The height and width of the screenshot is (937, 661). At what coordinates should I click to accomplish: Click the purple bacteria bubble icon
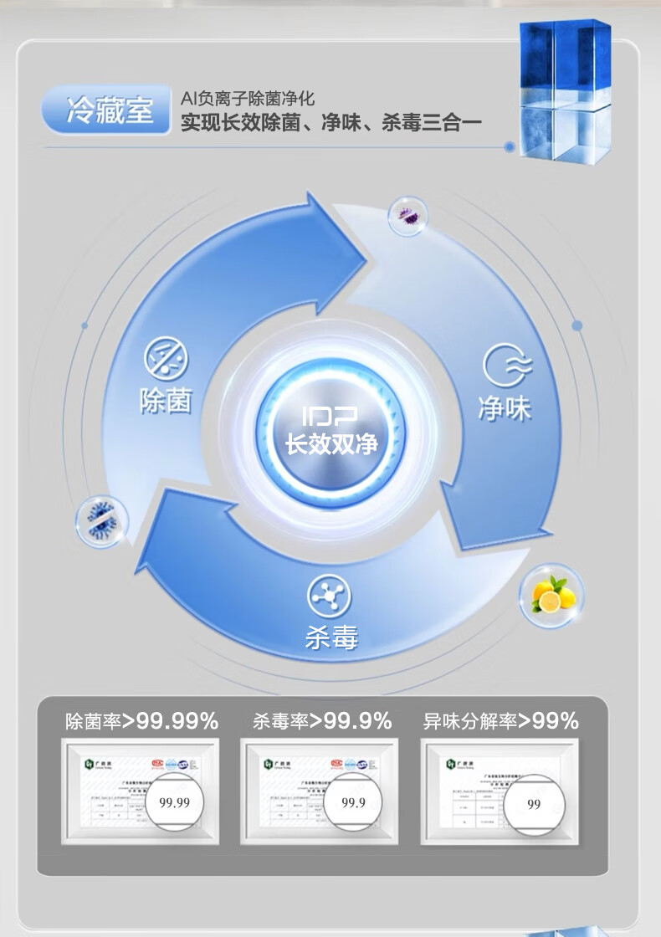[409, 216]
